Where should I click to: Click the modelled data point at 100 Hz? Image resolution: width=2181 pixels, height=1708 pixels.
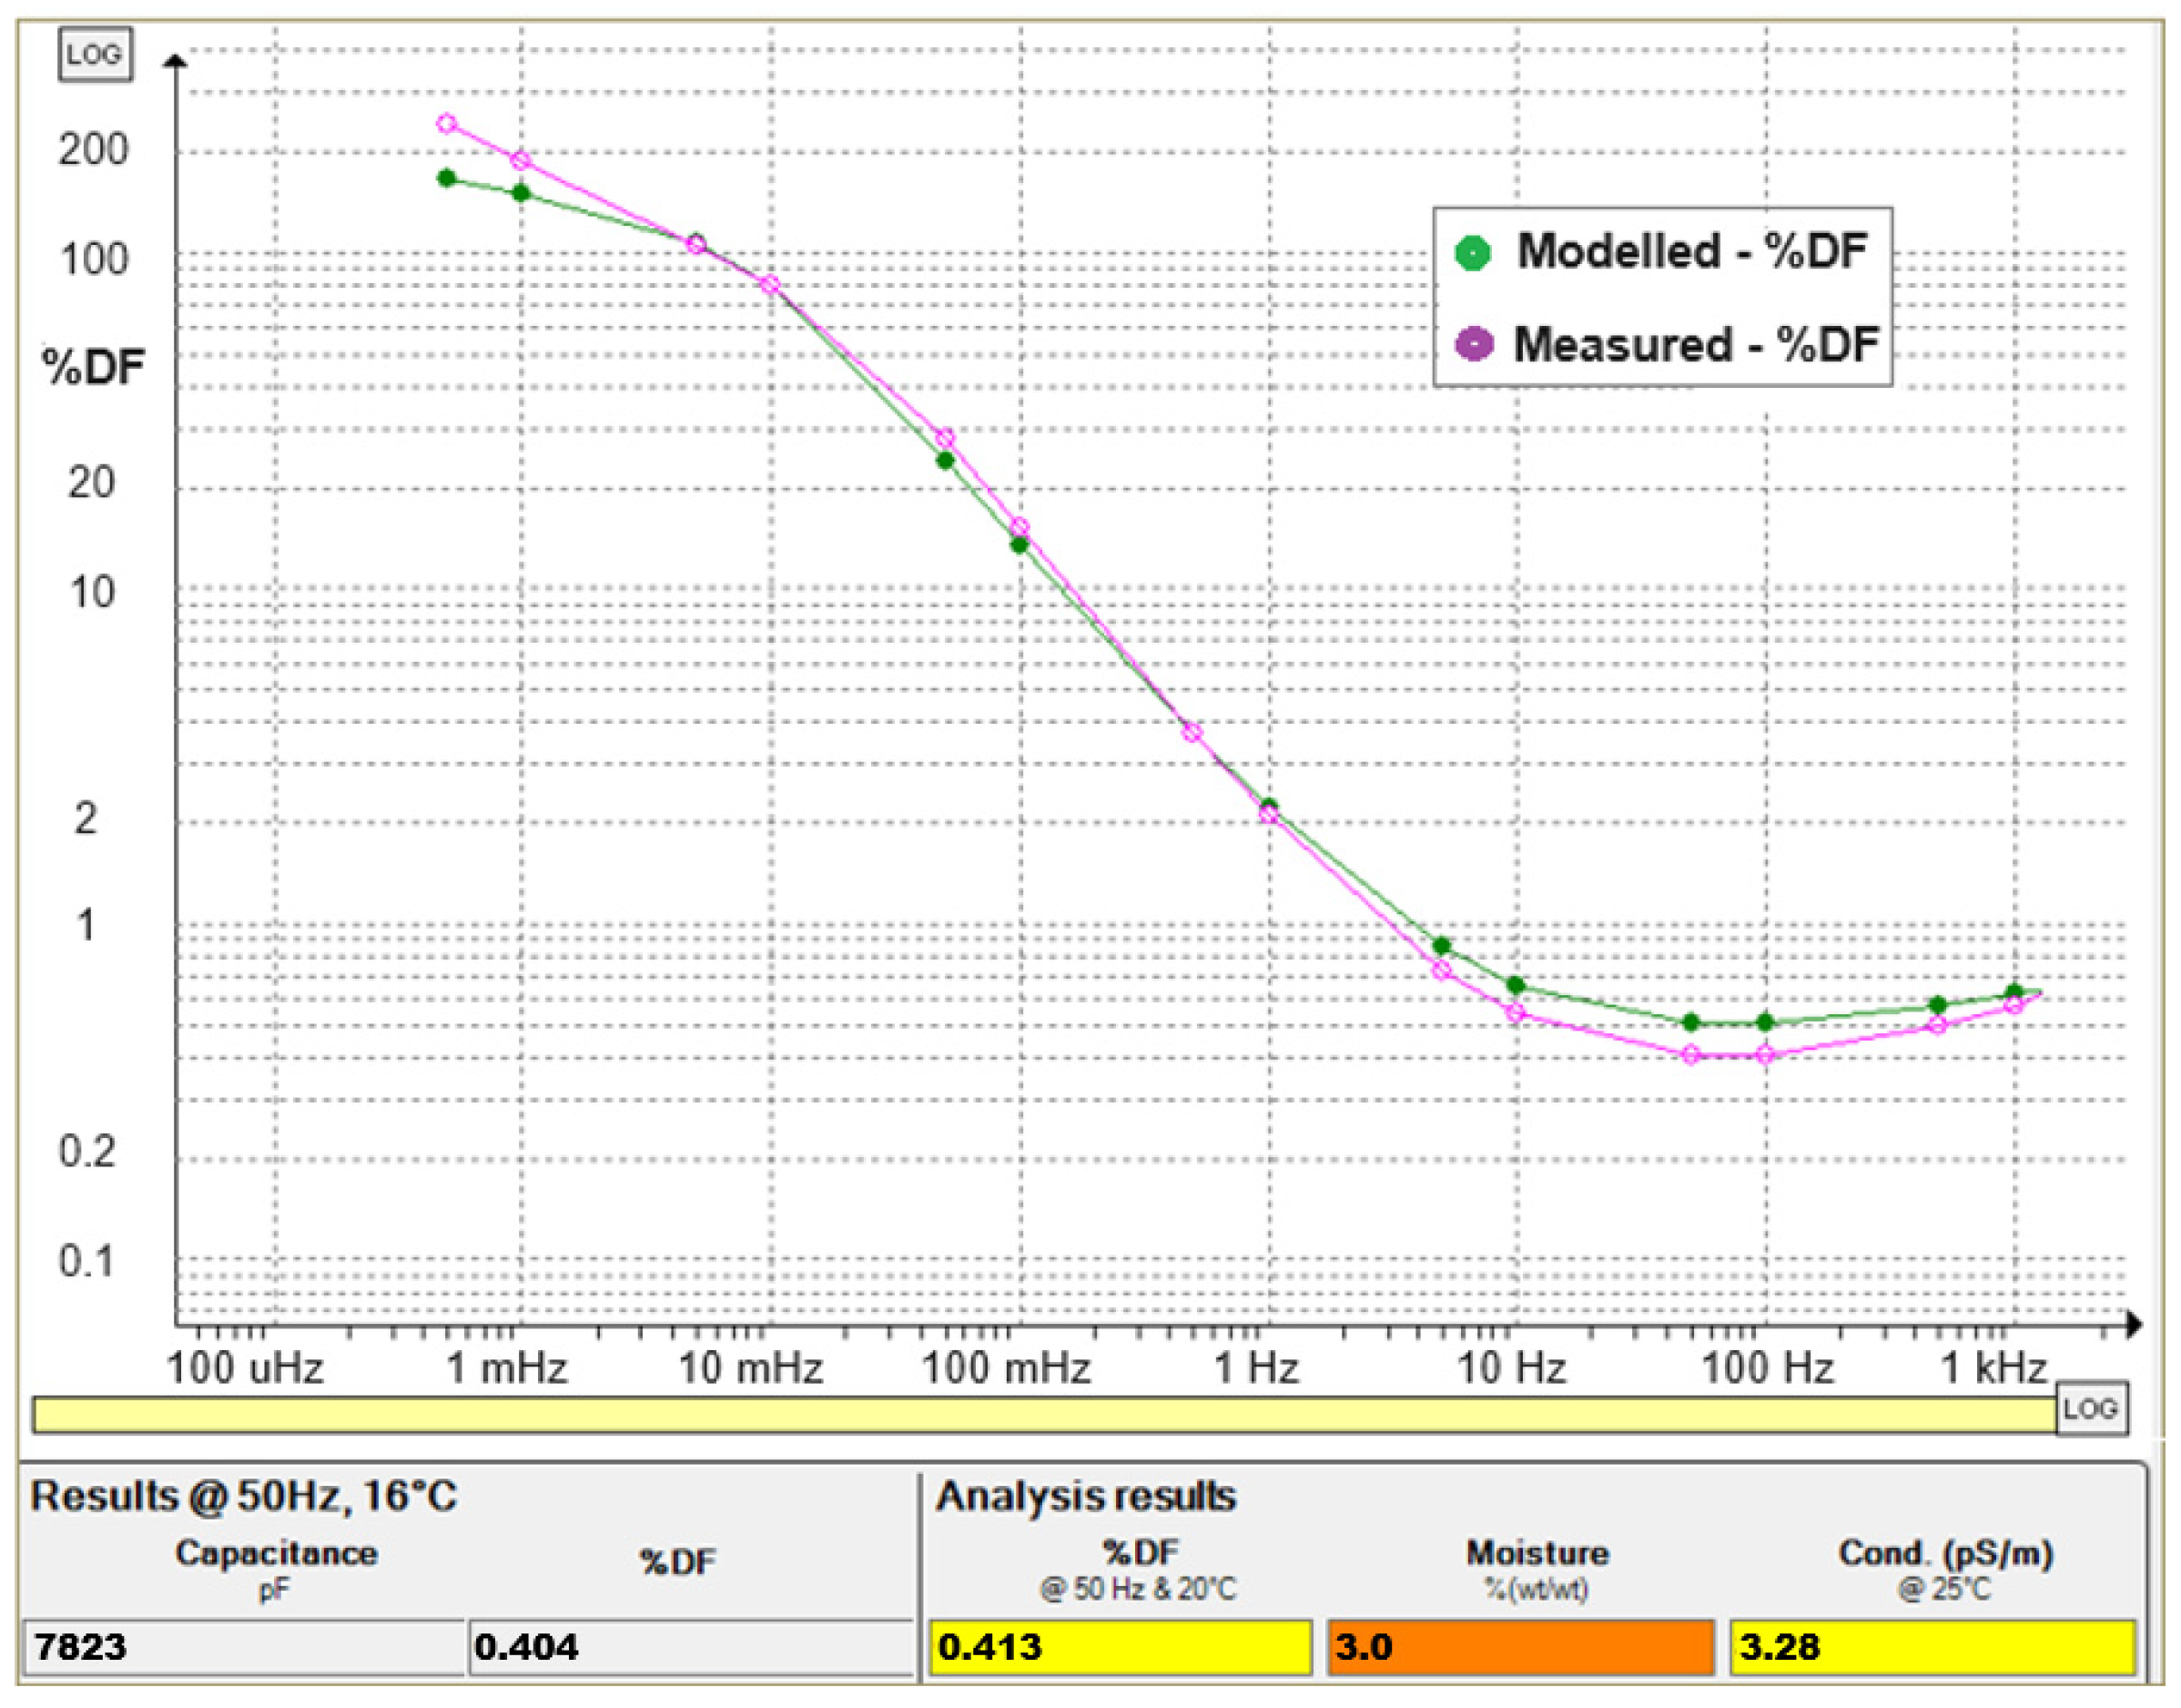coord(1765,1022)
